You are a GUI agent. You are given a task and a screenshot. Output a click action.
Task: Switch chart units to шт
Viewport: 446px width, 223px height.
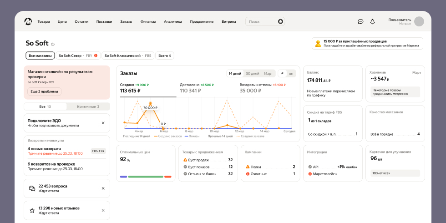[291, 73]
